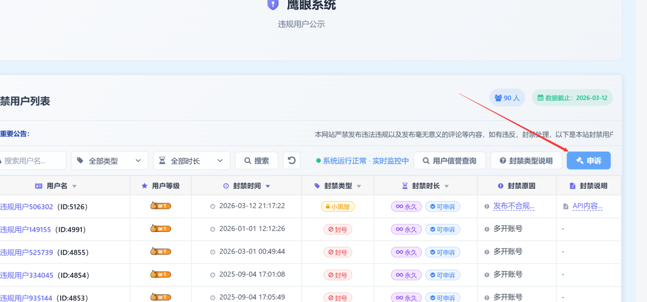
Task: Toggle the 可申诉 badge for user 506302
Action: [443, 206]
